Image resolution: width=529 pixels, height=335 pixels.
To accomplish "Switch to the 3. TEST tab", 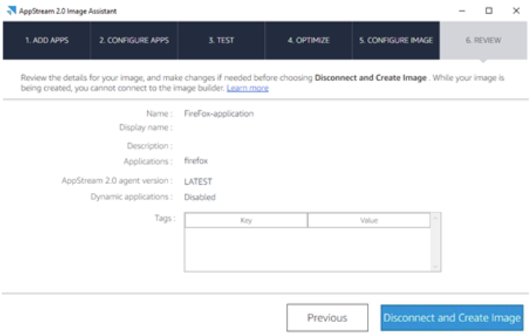I will pos(222,40).
